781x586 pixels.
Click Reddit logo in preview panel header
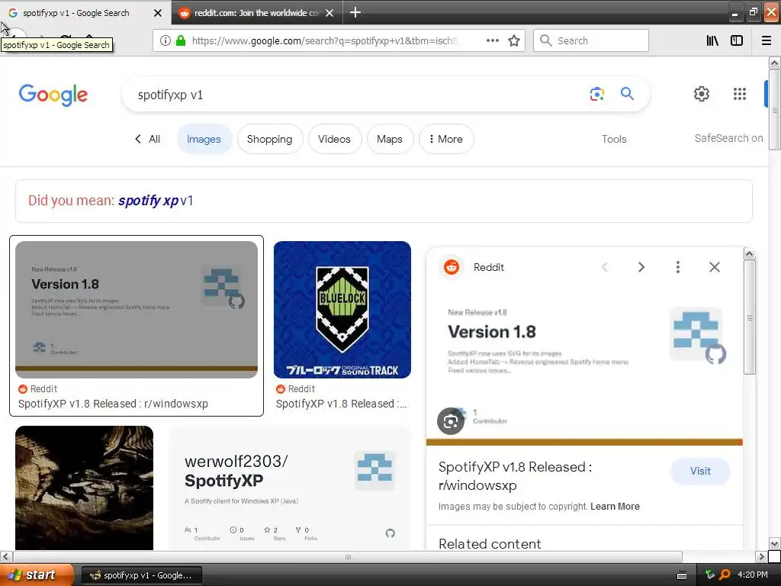point(452,268)
